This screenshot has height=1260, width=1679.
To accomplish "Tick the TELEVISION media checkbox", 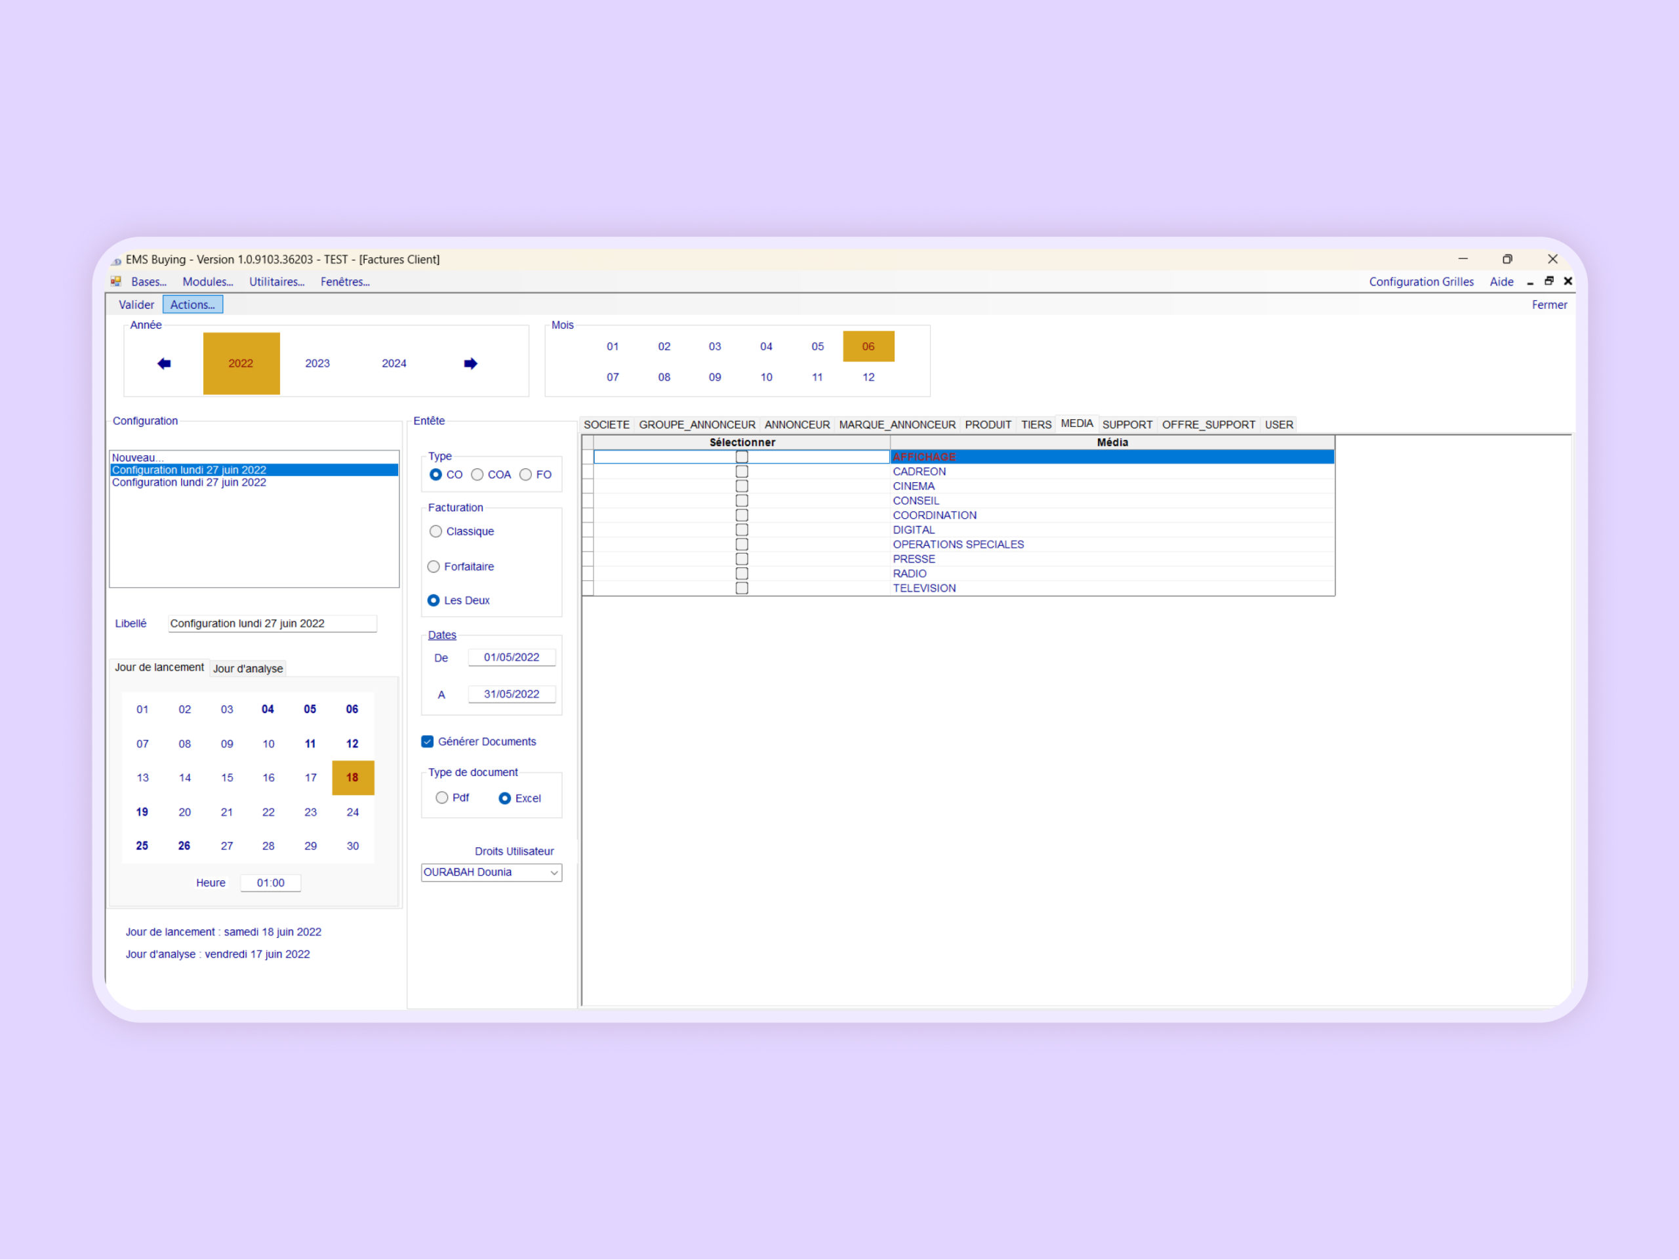I will click(x=742, y=588).
